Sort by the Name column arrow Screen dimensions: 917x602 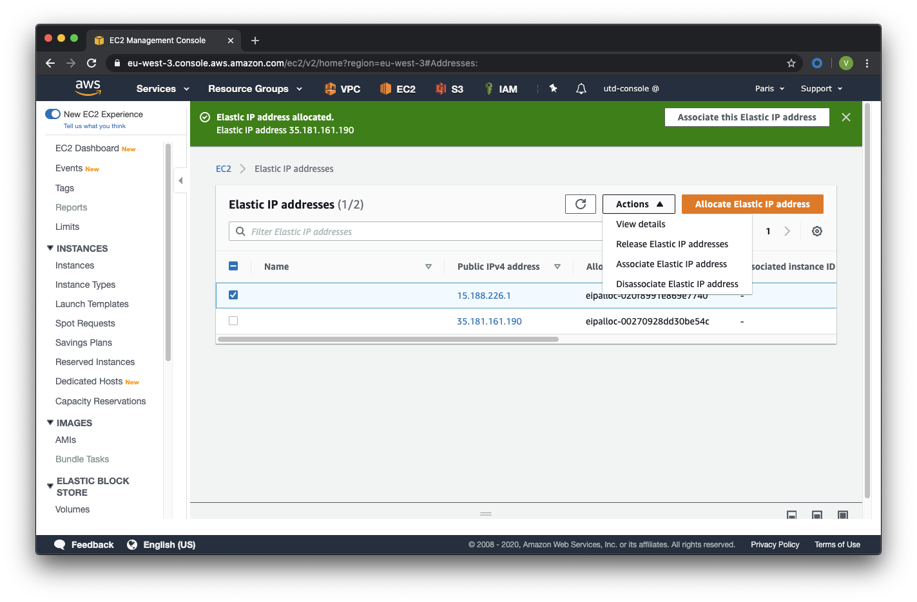(429, 267)
